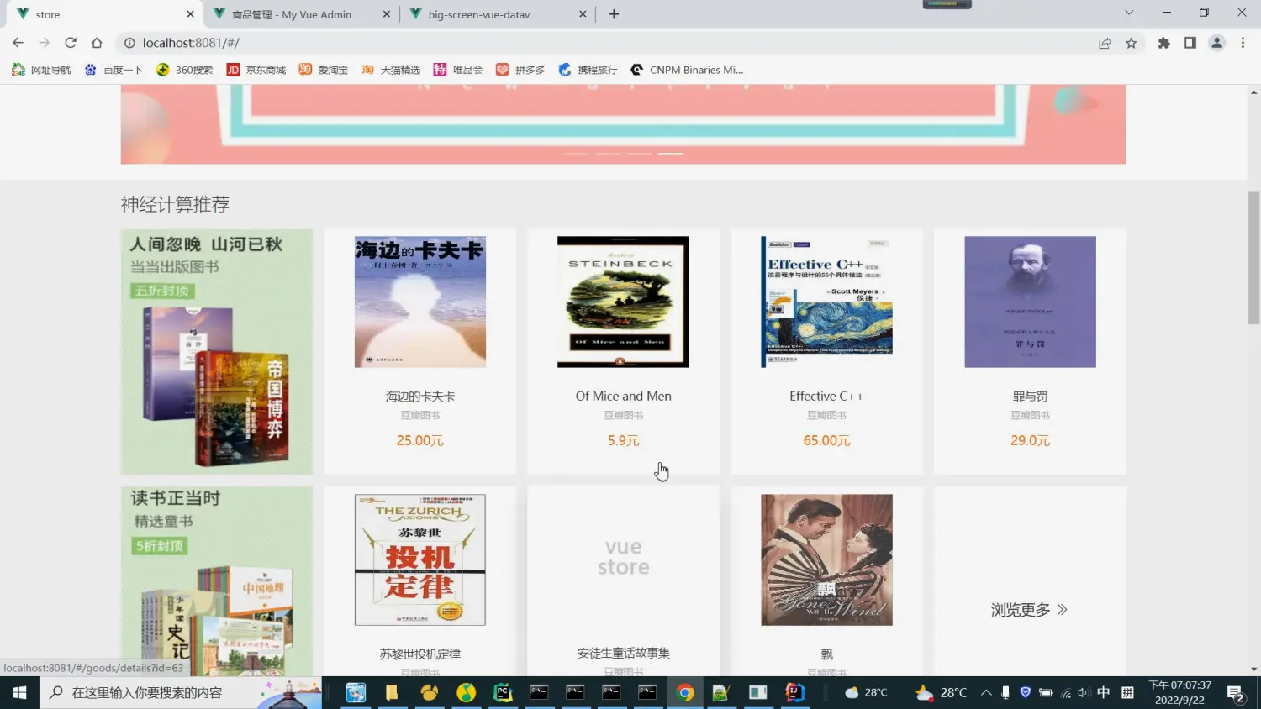Switch to big-screen-vue-datav tab
The height and width of the screenshot is (709, 1261).
[x=478, y=14]
